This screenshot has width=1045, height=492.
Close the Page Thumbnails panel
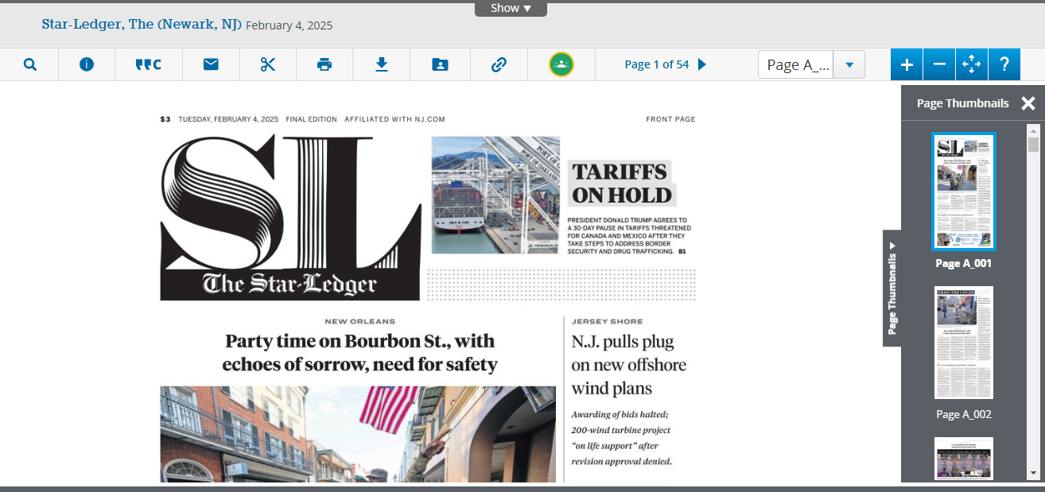click(x=1028, y=103)
